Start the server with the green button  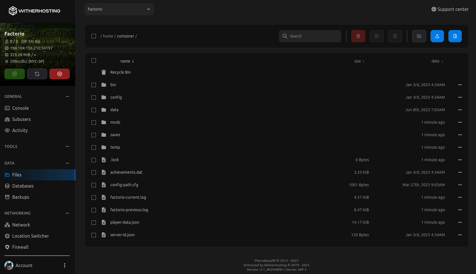pyautogui.click(x=15, y=74)
